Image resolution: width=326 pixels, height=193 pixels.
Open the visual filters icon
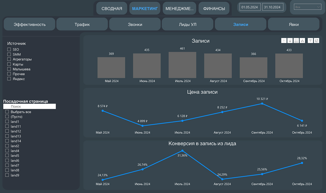click(x=310, y=41)
